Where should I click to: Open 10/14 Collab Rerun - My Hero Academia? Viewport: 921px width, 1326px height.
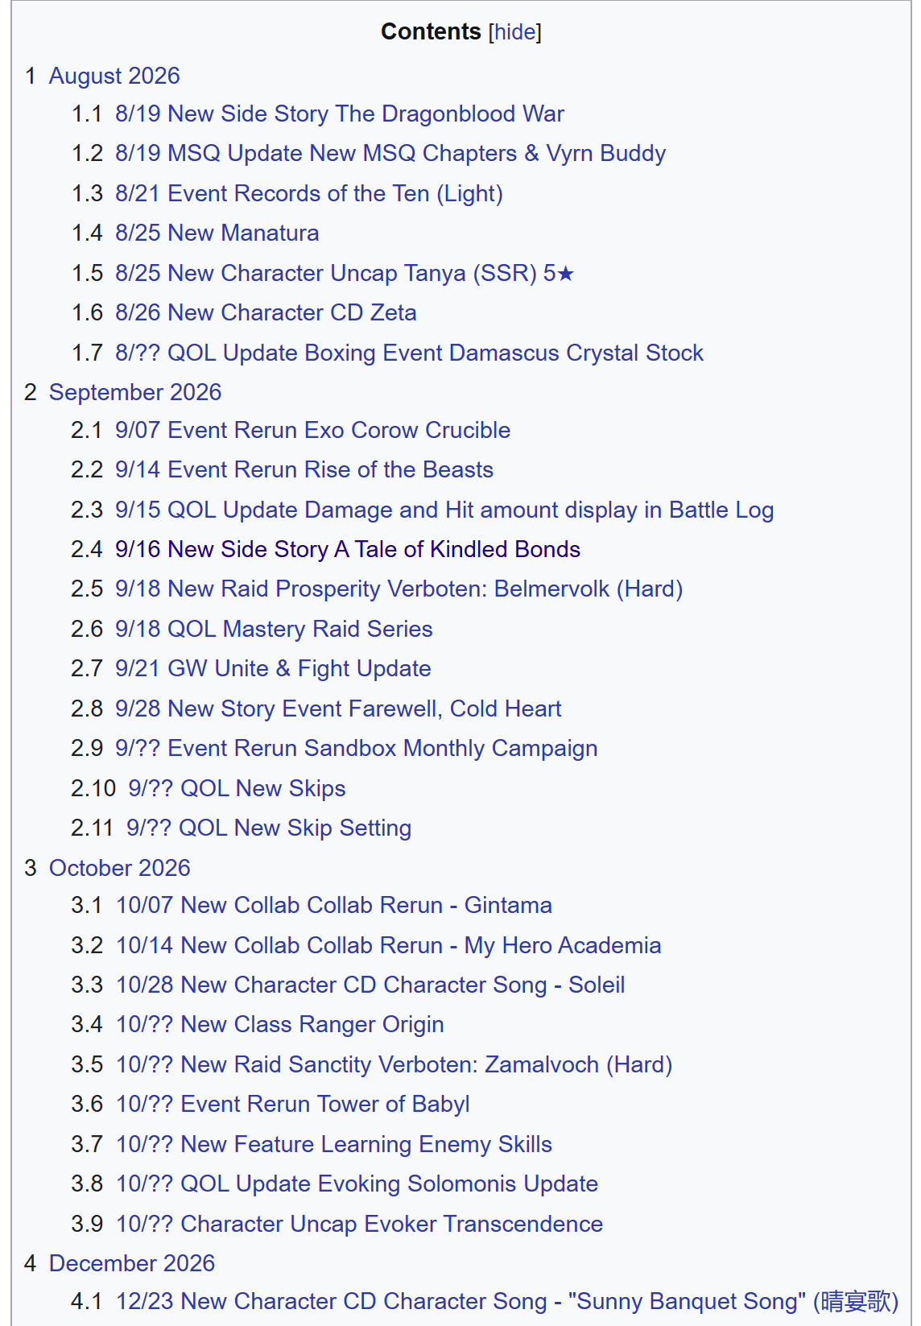click(x=389, y=945)
